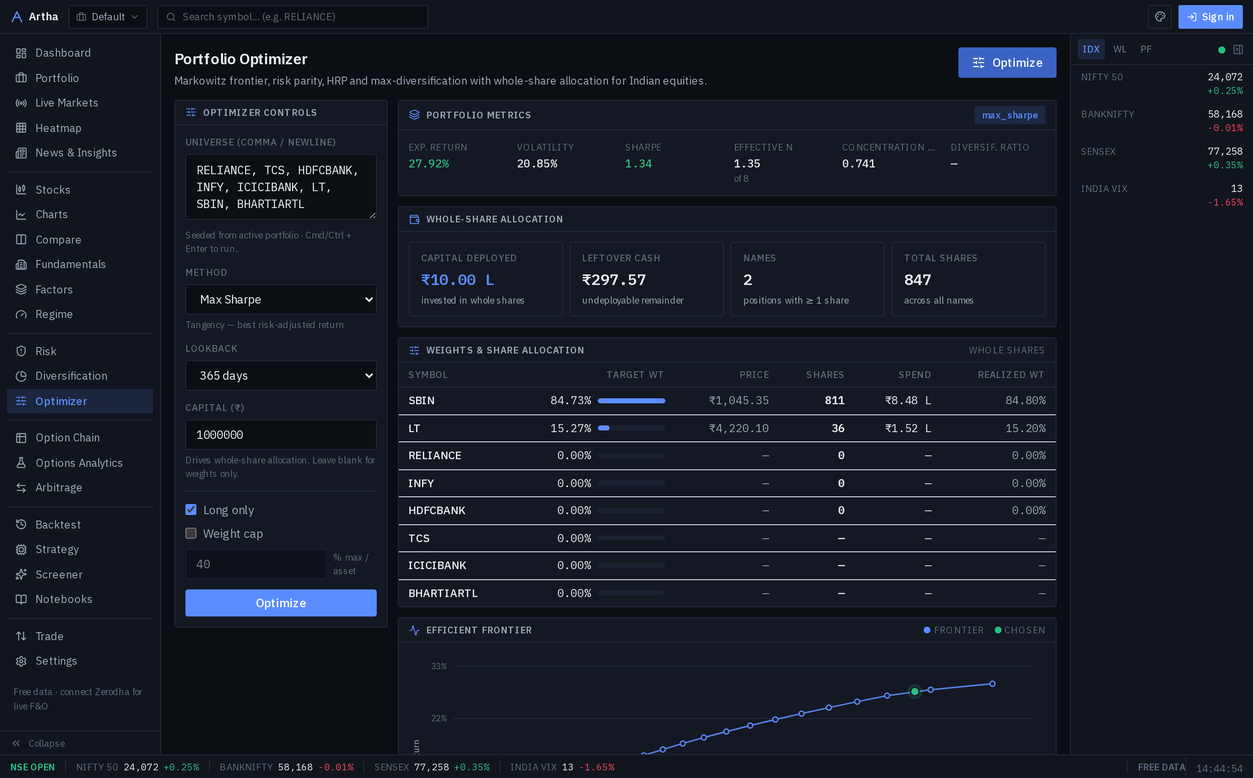Click the RELIANCE symbol row
This screenshot has height=778, width=1253.
727,456
